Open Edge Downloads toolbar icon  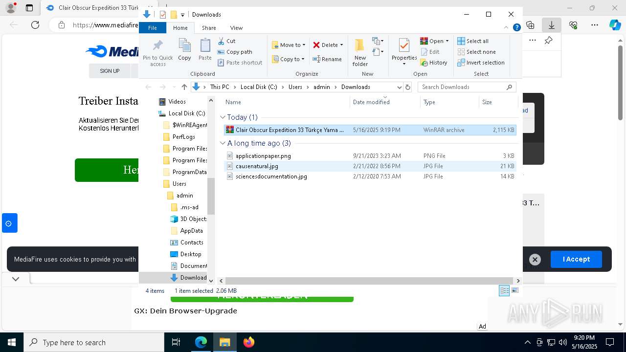(x=552, y=25)
